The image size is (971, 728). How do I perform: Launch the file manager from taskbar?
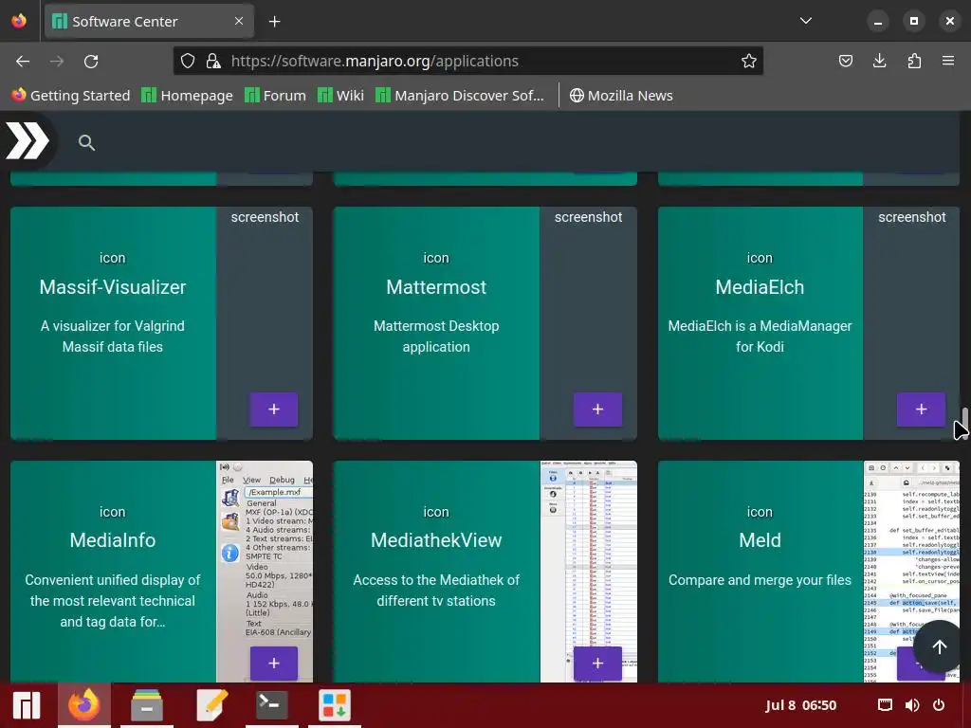click(x=147, y=705)
